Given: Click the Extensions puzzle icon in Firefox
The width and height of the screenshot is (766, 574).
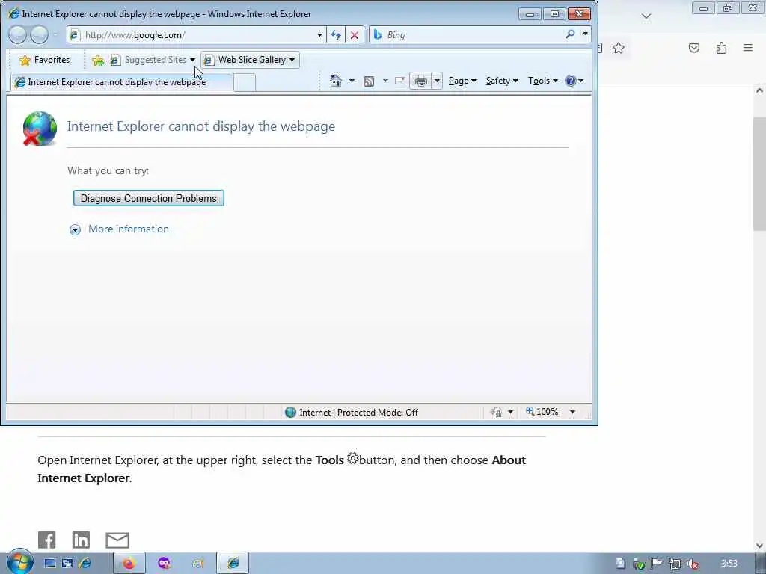Looking at the screenshot, I should [721, 48].
